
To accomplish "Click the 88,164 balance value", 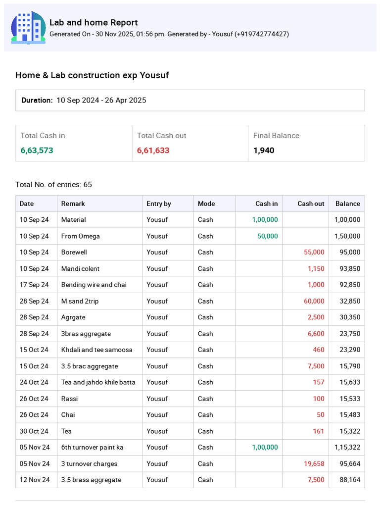I will pyautogui.click(x=350, y=480).
